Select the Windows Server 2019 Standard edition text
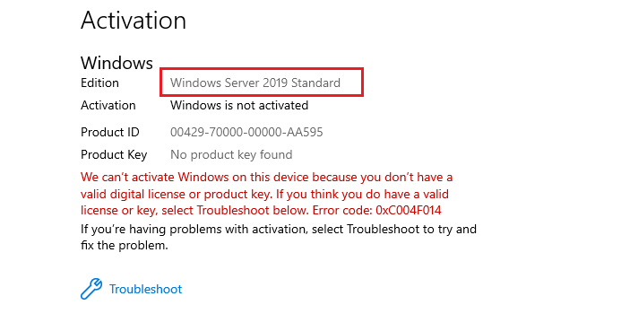 [255, 83]
